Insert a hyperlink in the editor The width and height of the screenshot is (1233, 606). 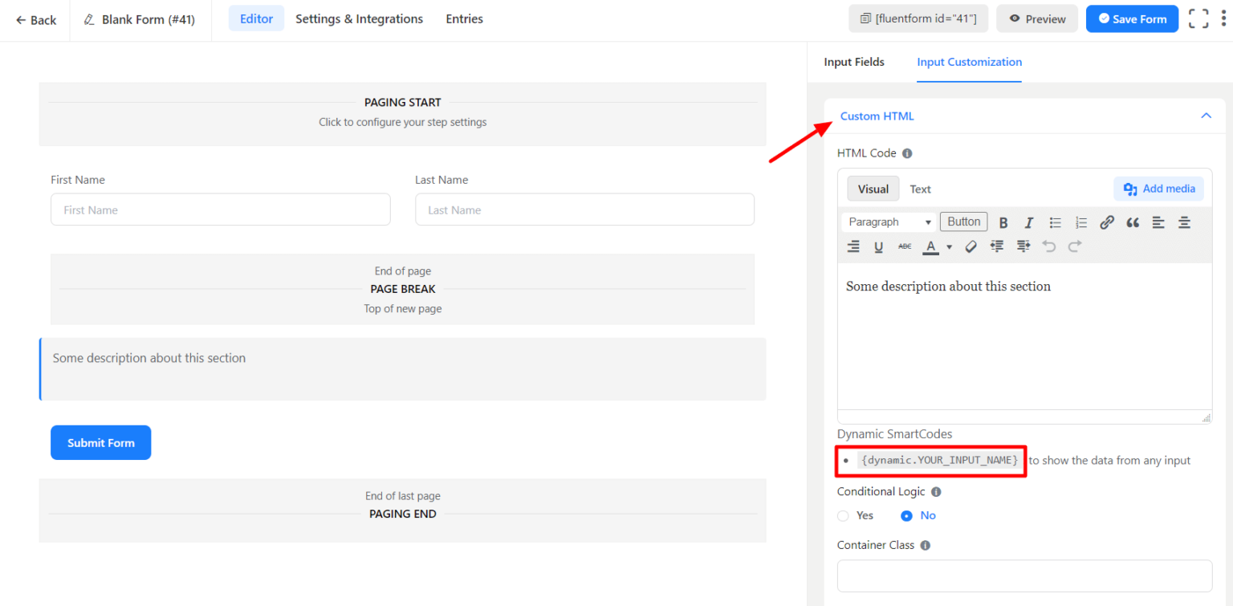coord(1107,222)
